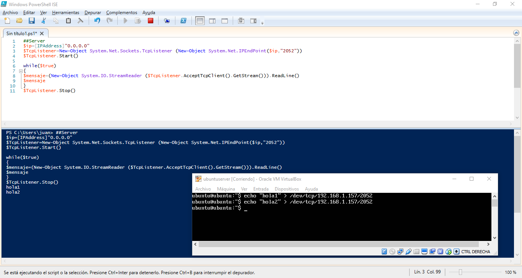Click the Open folder icon in toolbar
This screenshot has height=278, width=522.
19,21
